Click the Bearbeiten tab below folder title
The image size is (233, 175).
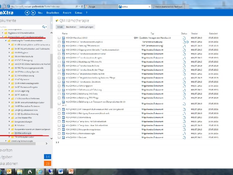(x=71, y=27)
